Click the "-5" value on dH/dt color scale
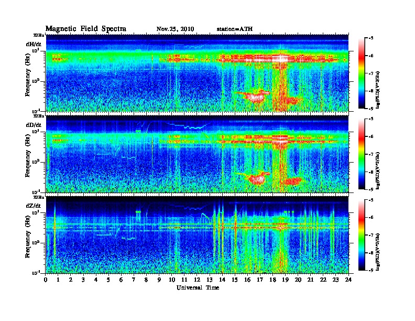Screen dimensions: 415x321 click(x=371, y=38)
